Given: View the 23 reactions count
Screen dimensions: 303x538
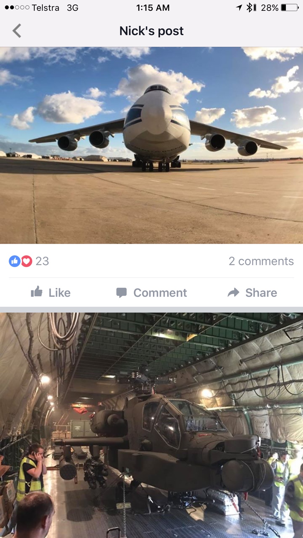Looking at the screenshot, I should click(x=42, y=261).
